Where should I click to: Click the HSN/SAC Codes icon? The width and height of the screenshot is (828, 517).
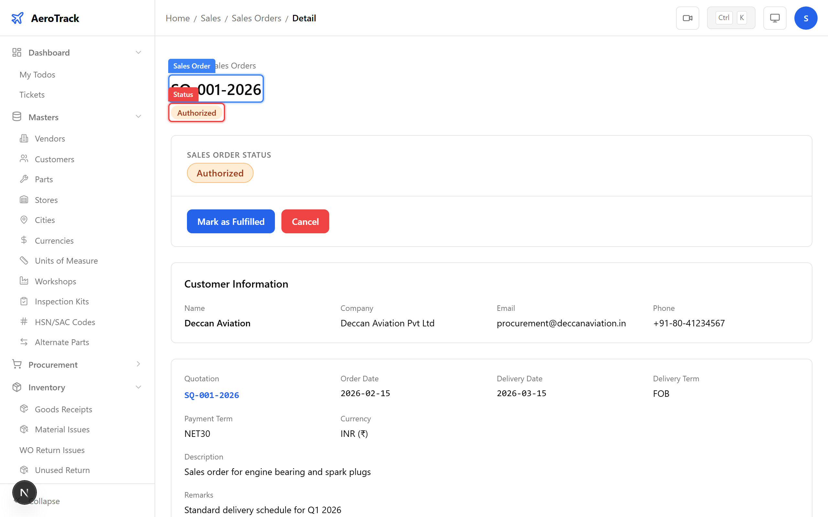pyautogui.click(x=24, y=322)
